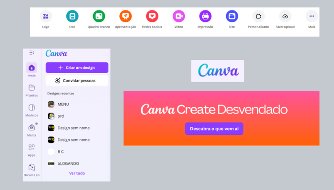Open the Apresentação presentation icon
Image resolution: width=334 pixels, height=190 pixels.
click(x=125, y=16)
